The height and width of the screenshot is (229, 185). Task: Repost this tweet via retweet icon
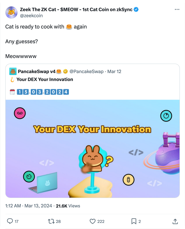(51, 221)
